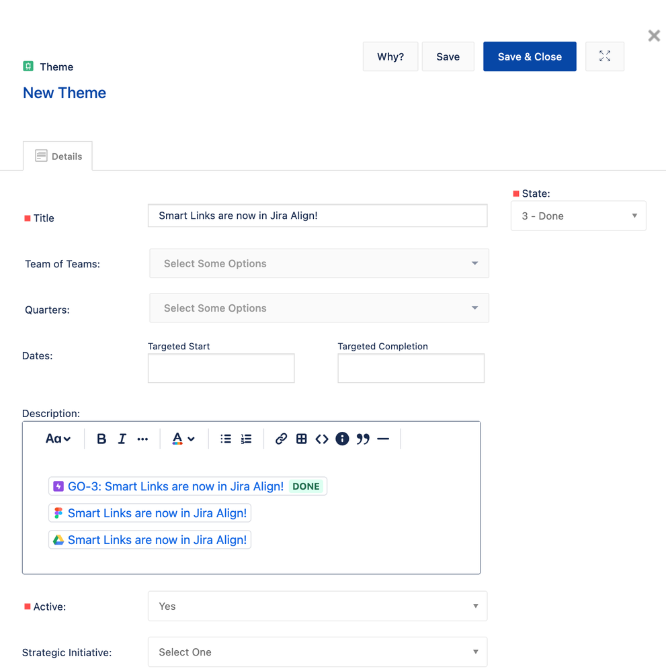Click the Why? button

(390, 56)
